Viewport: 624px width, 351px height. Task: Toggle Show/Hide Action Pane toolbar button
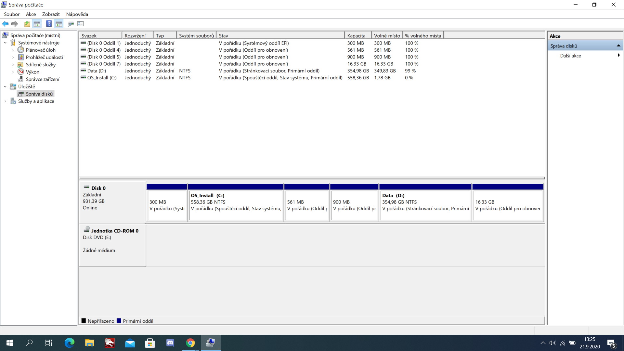59,24
